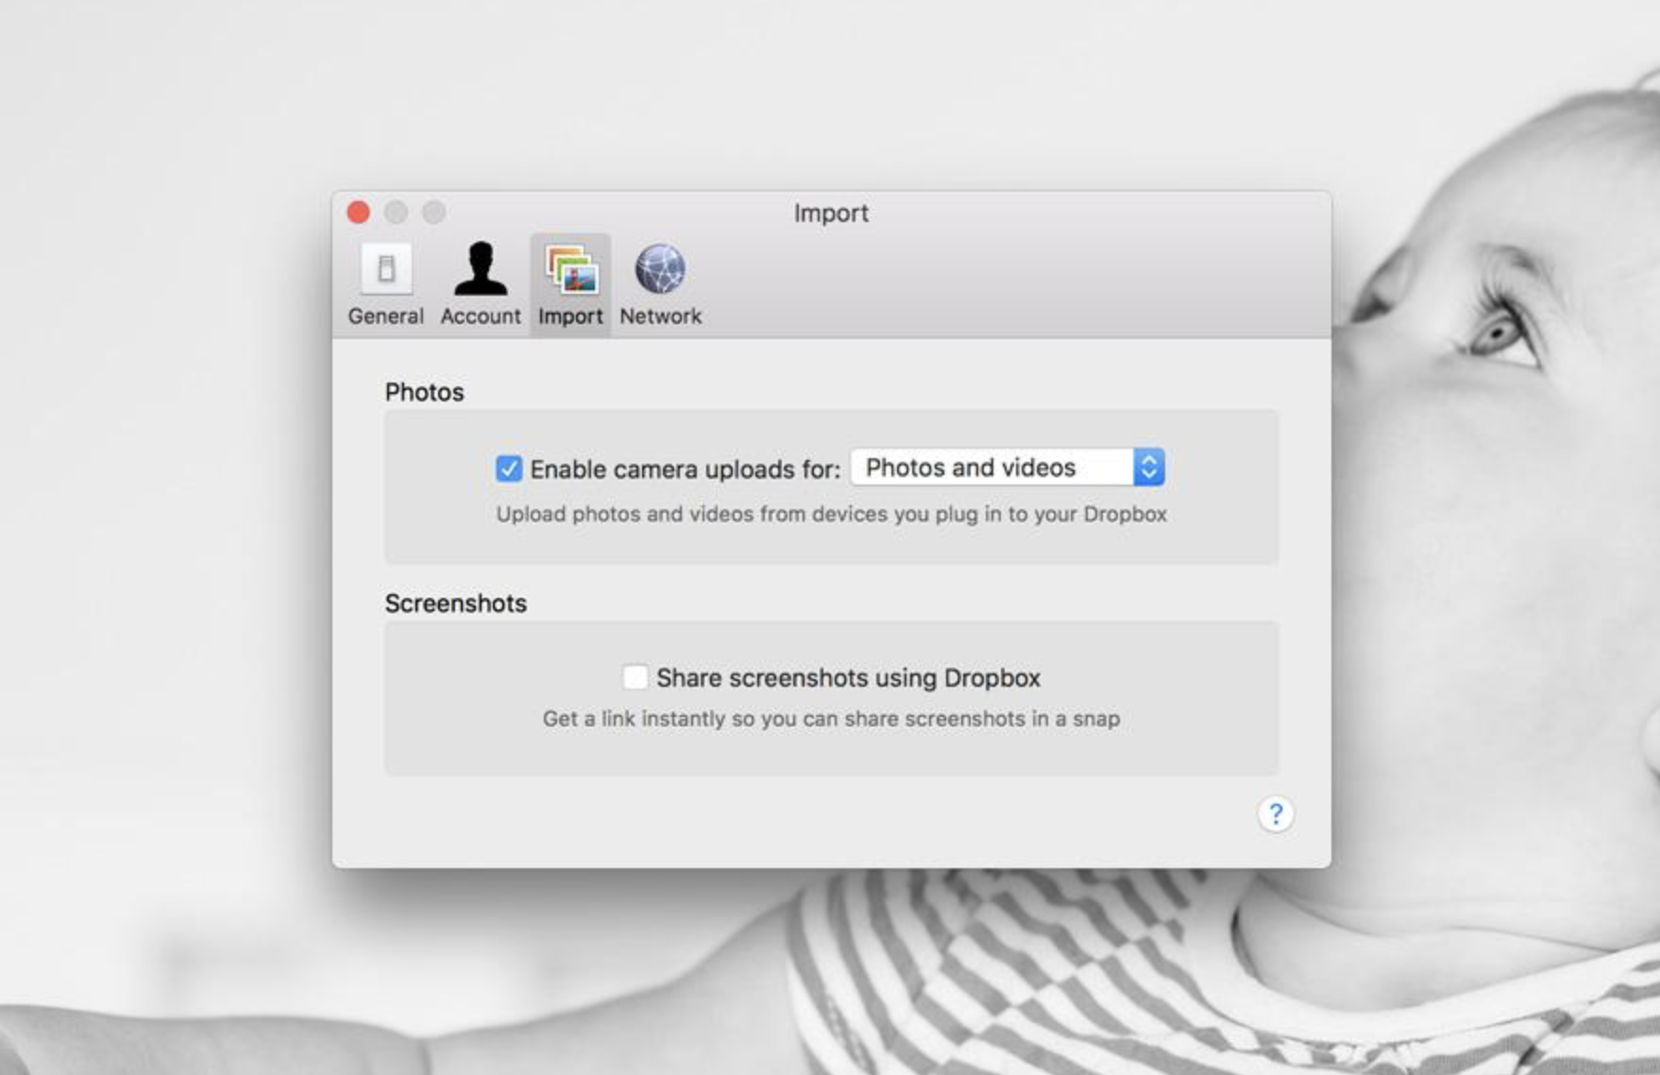Click the 'Enable camera uploads for:' label
The width and height of the screenshot is (1660, 1075).
tap(685, 469)
